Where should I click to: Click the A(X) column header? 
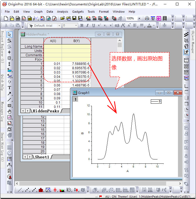coord(53,41)
